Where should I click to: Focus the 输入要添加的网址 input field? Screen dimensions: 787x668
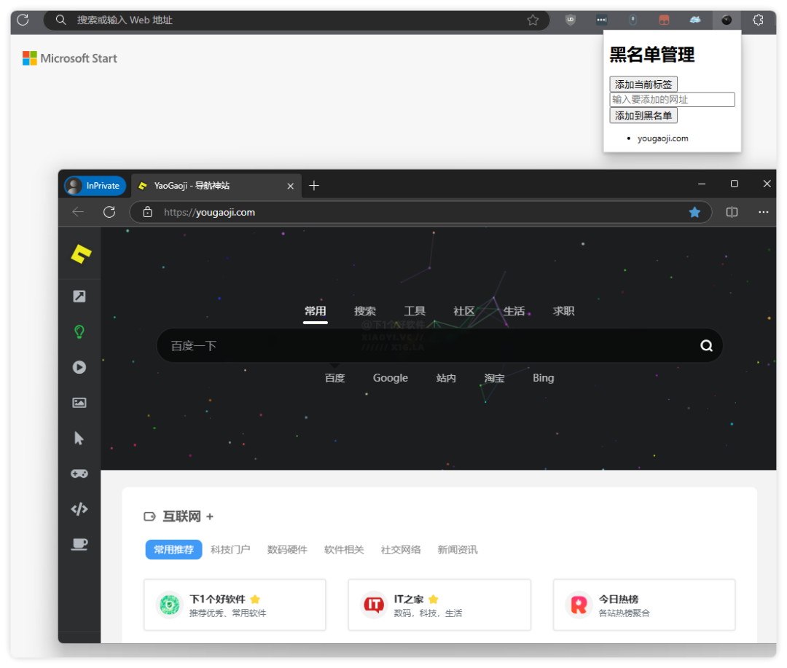pos(672,99)
